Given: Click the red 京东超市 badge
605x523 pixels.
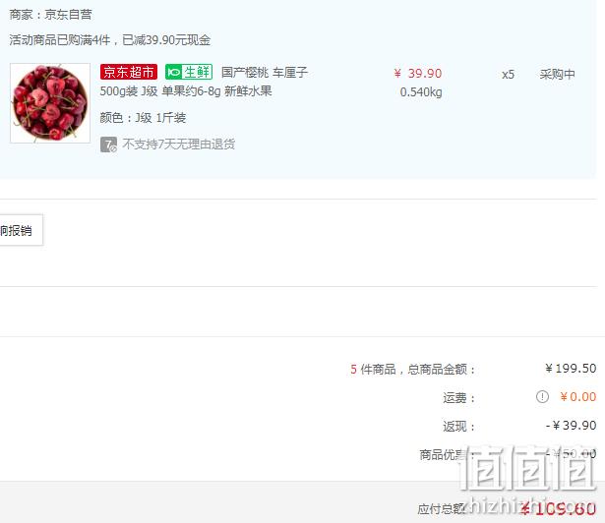Looking at the screenshot, I should point(129,72).
